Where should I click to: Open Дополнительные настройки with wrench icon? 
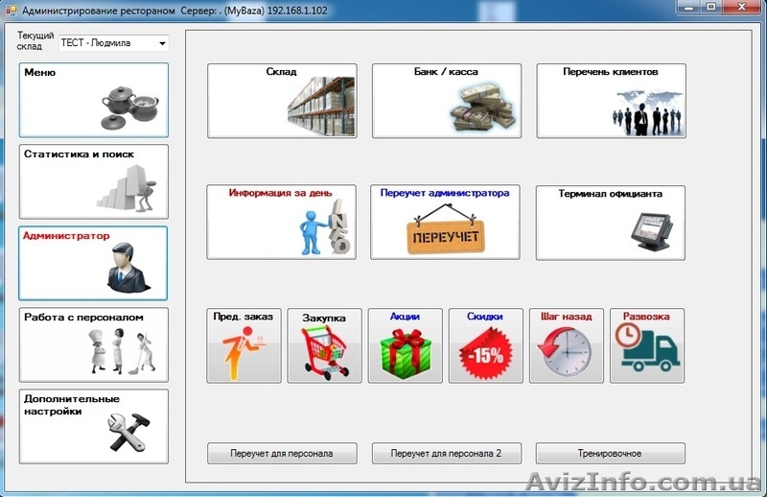click(x=93, y=427)
